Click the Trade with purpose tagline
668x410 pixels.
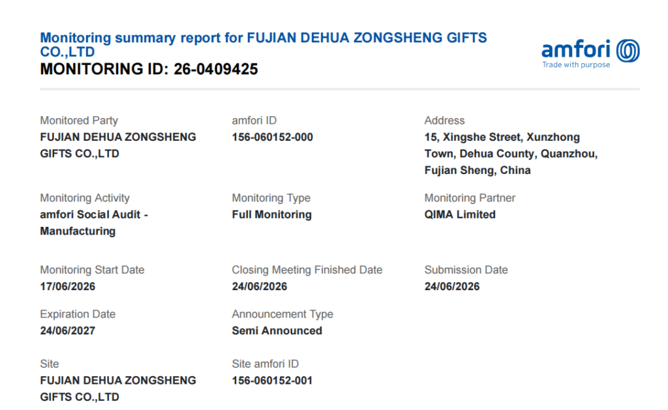coord(576,65)
